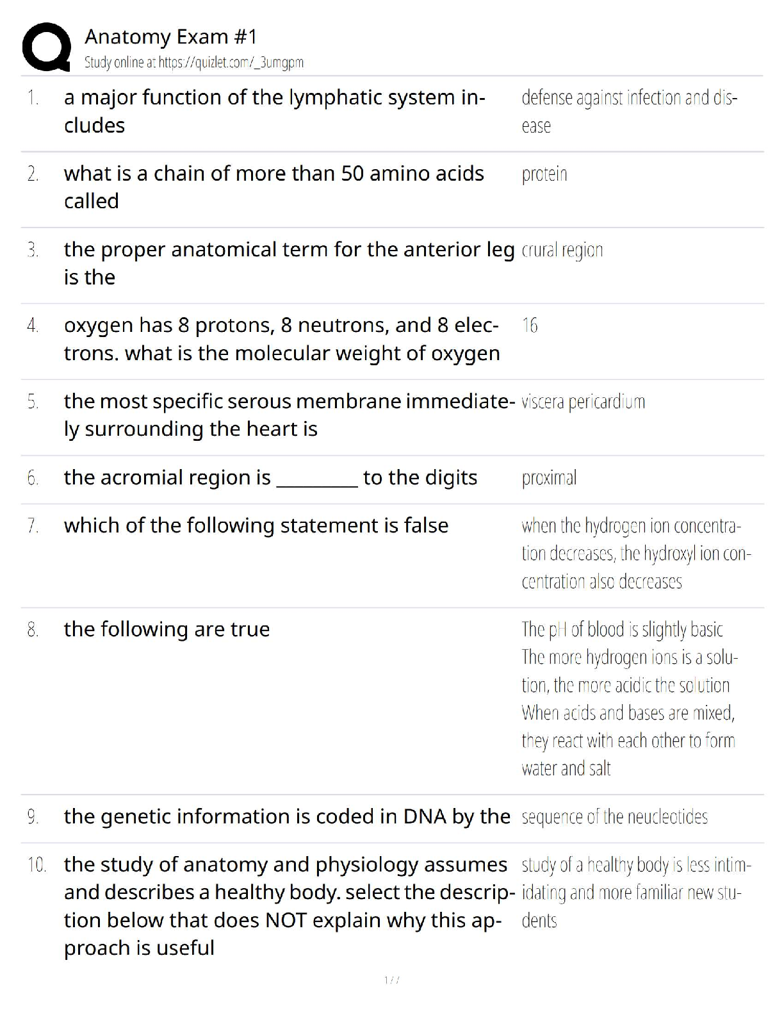Click the blank in acromial region question
This screenshot has width=784, height=1015.
317,479
